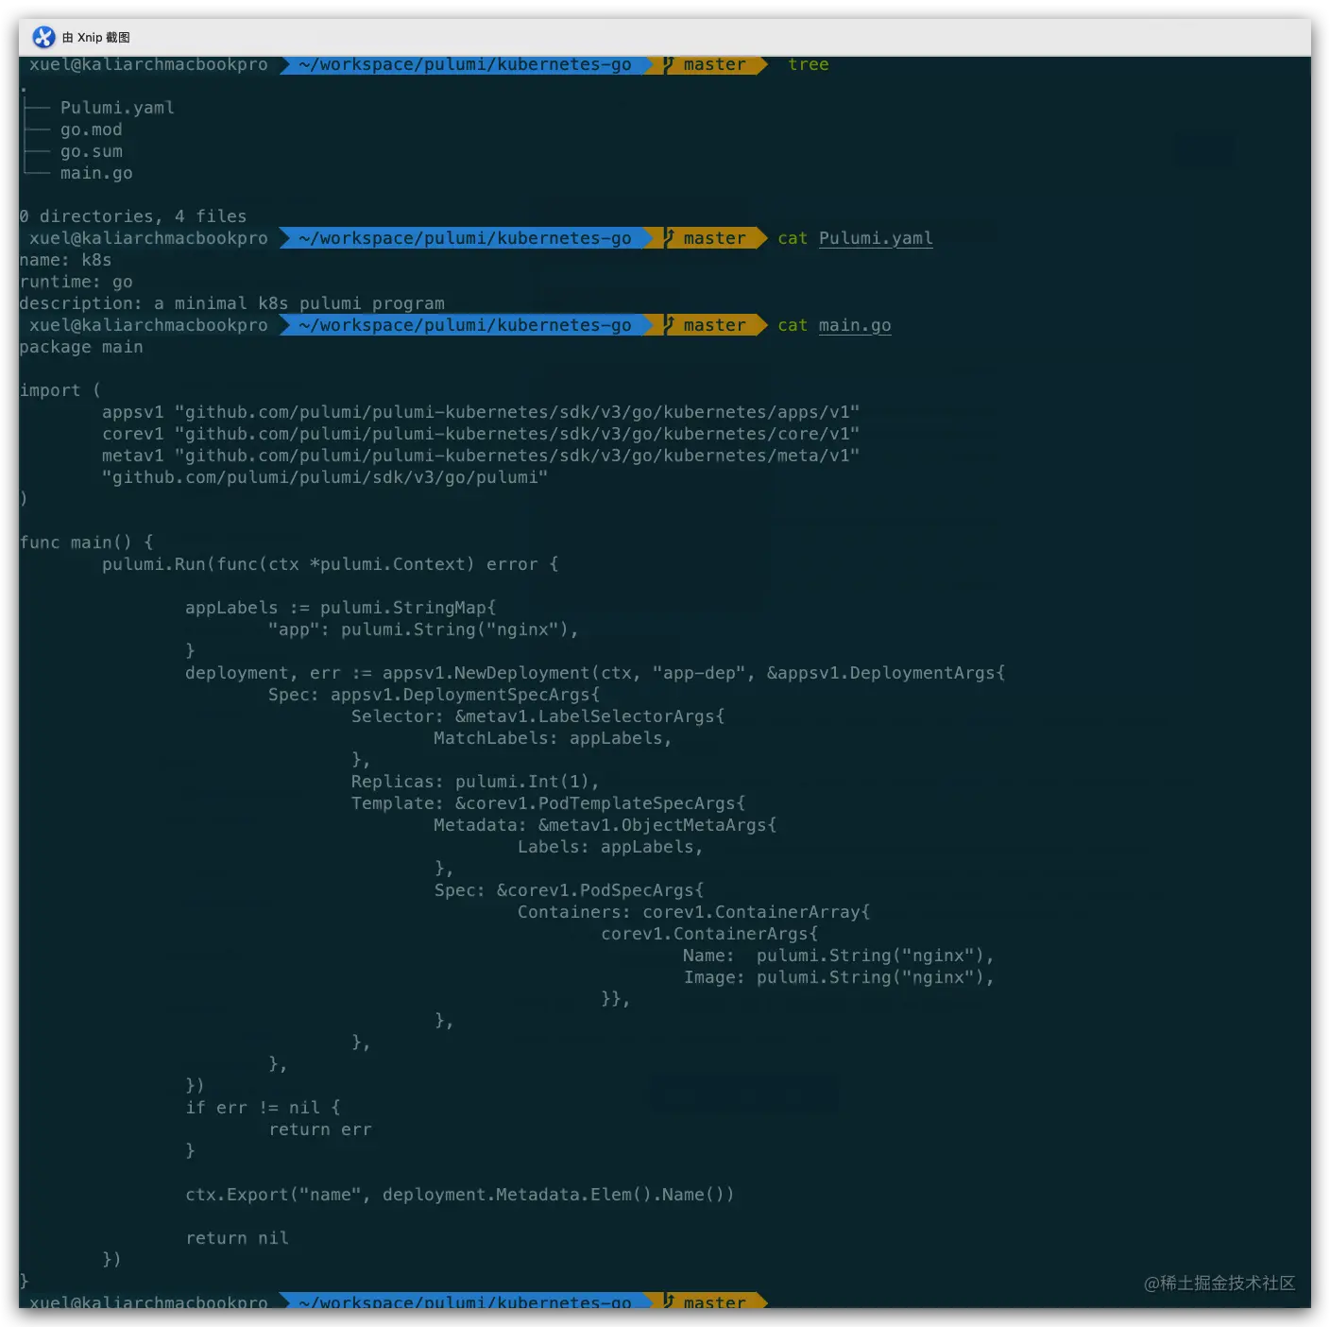The image size is (1330, 1327).
Task: Click '"app": pulumi.String("nginx"),' line
Action: tap(424, 629)
